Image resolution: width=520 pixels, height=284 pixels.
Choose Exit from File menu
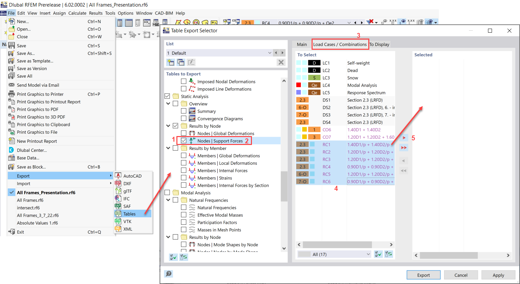[20, 232]
